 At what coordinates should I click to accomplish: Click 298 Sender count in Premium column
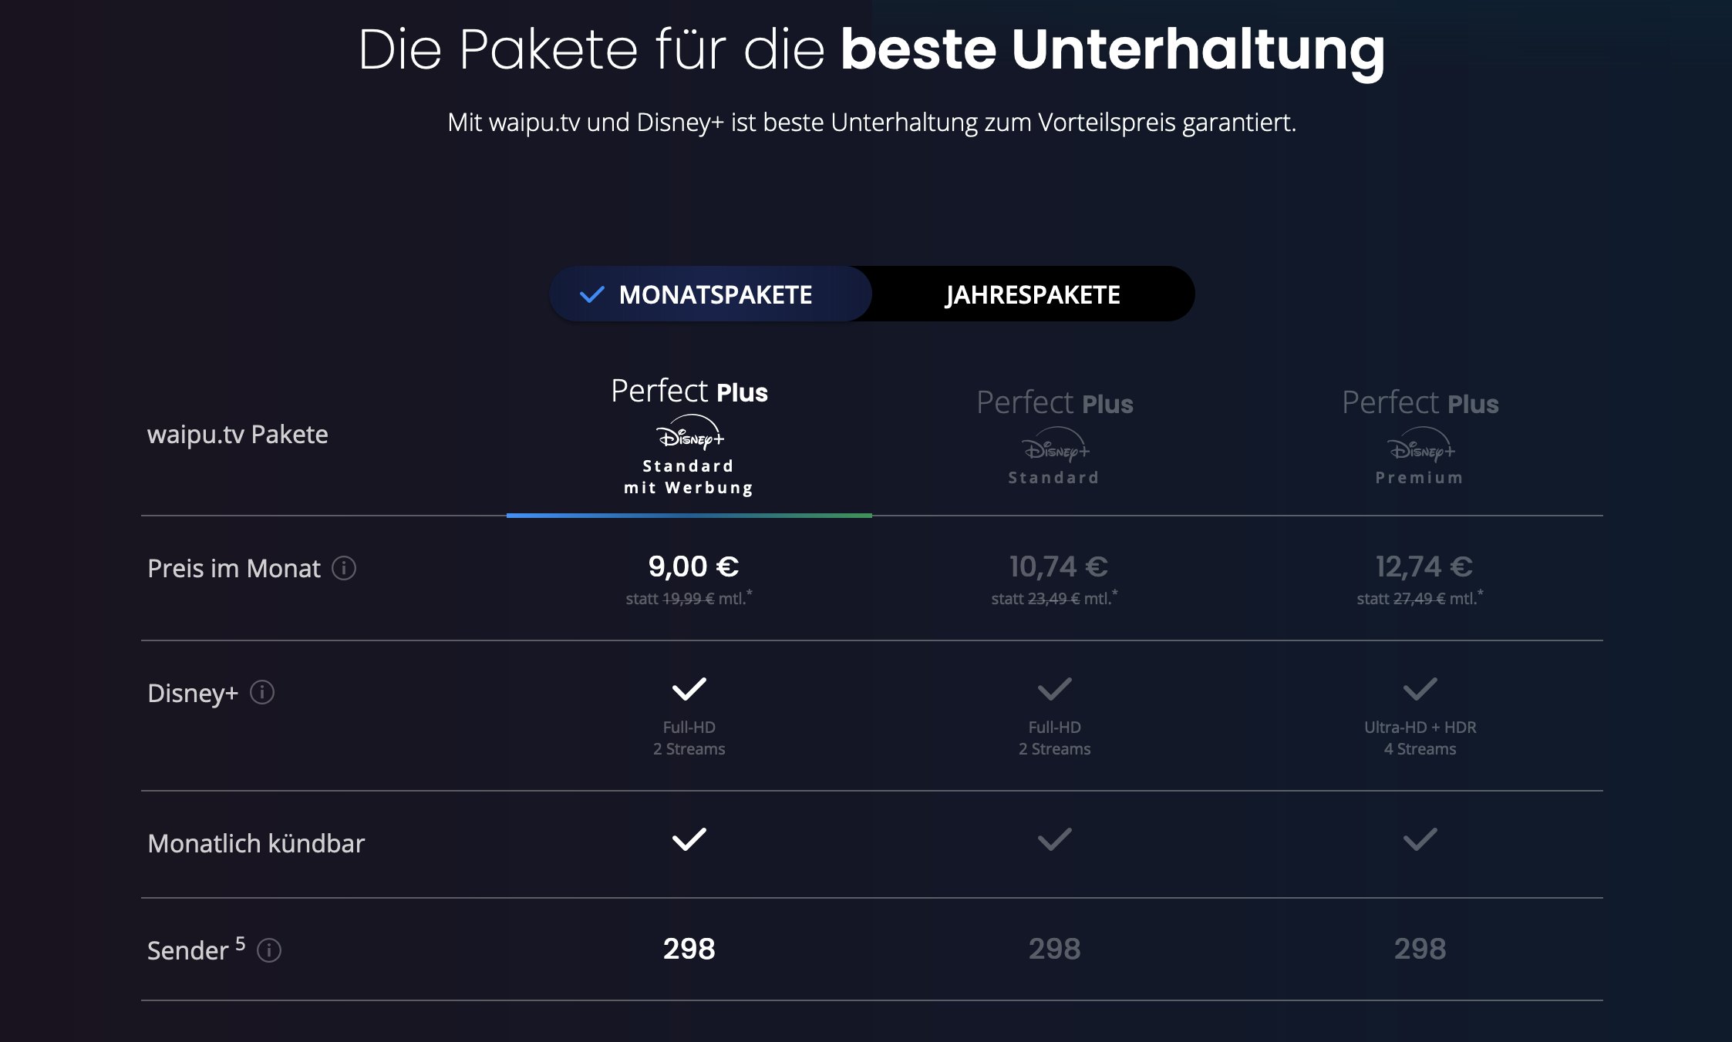(x=1420, y=949)
